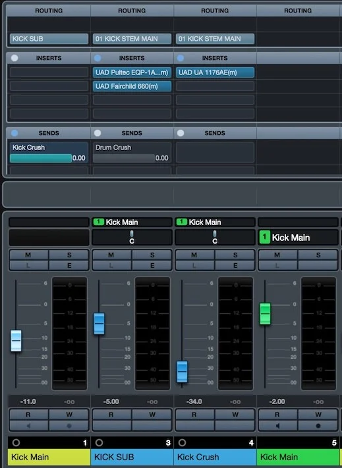342x468 pixels.
Task: Click the circle icon above yellow Kick Main name
Action: coord(16,442)
